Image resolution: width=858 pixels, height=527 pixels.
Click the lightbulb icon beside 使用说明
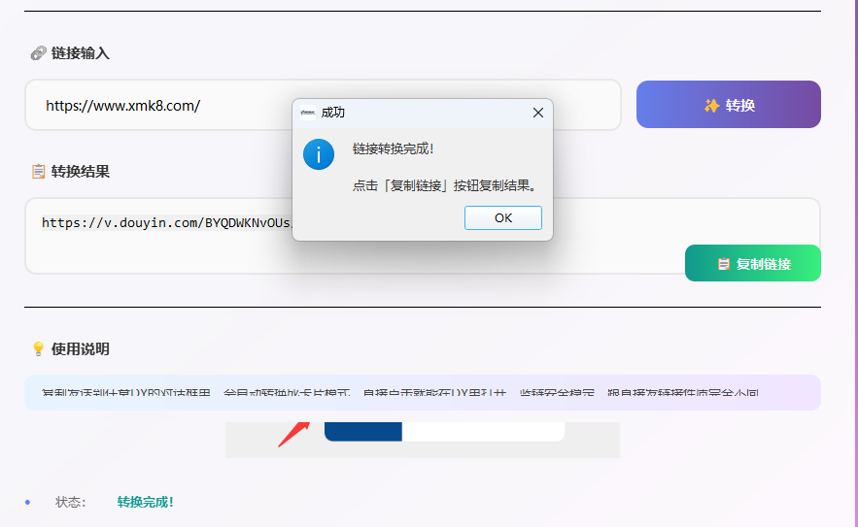point(38,349)
